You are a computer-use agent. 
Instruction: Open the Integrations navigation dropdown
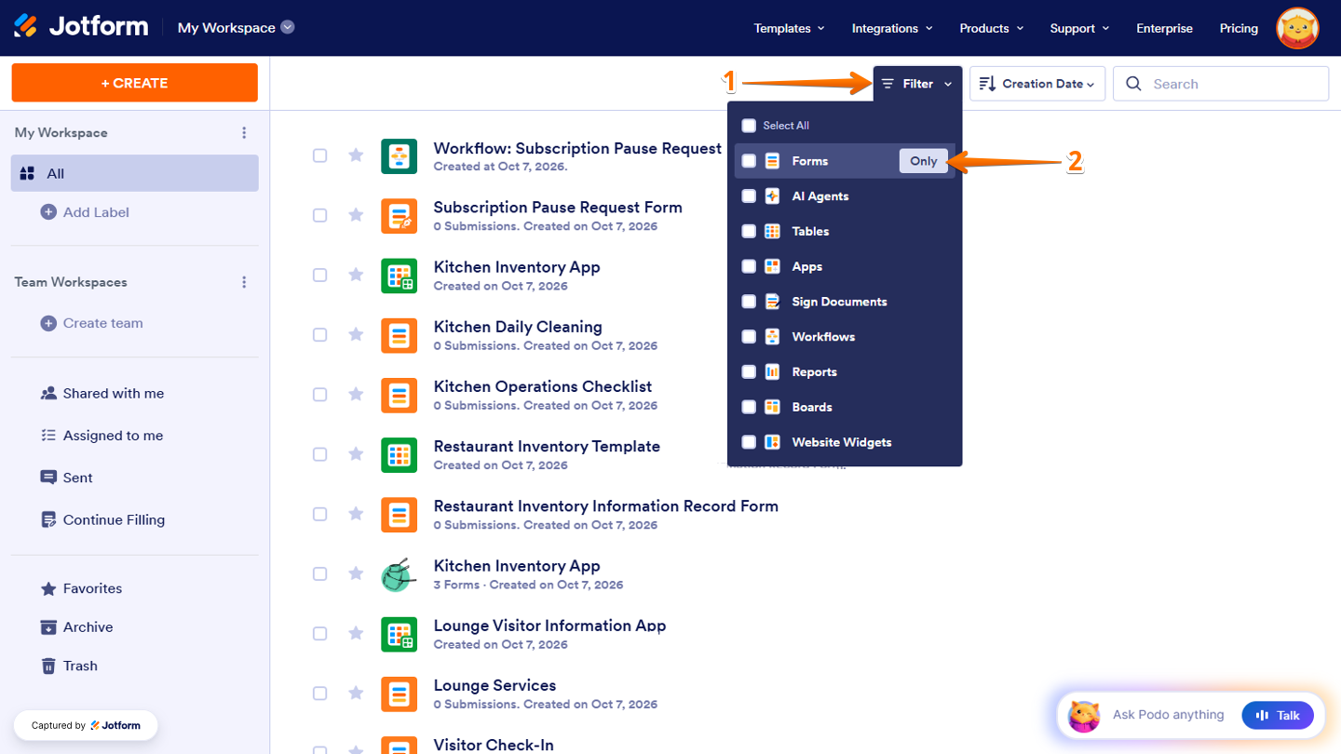tap(892, 28)
